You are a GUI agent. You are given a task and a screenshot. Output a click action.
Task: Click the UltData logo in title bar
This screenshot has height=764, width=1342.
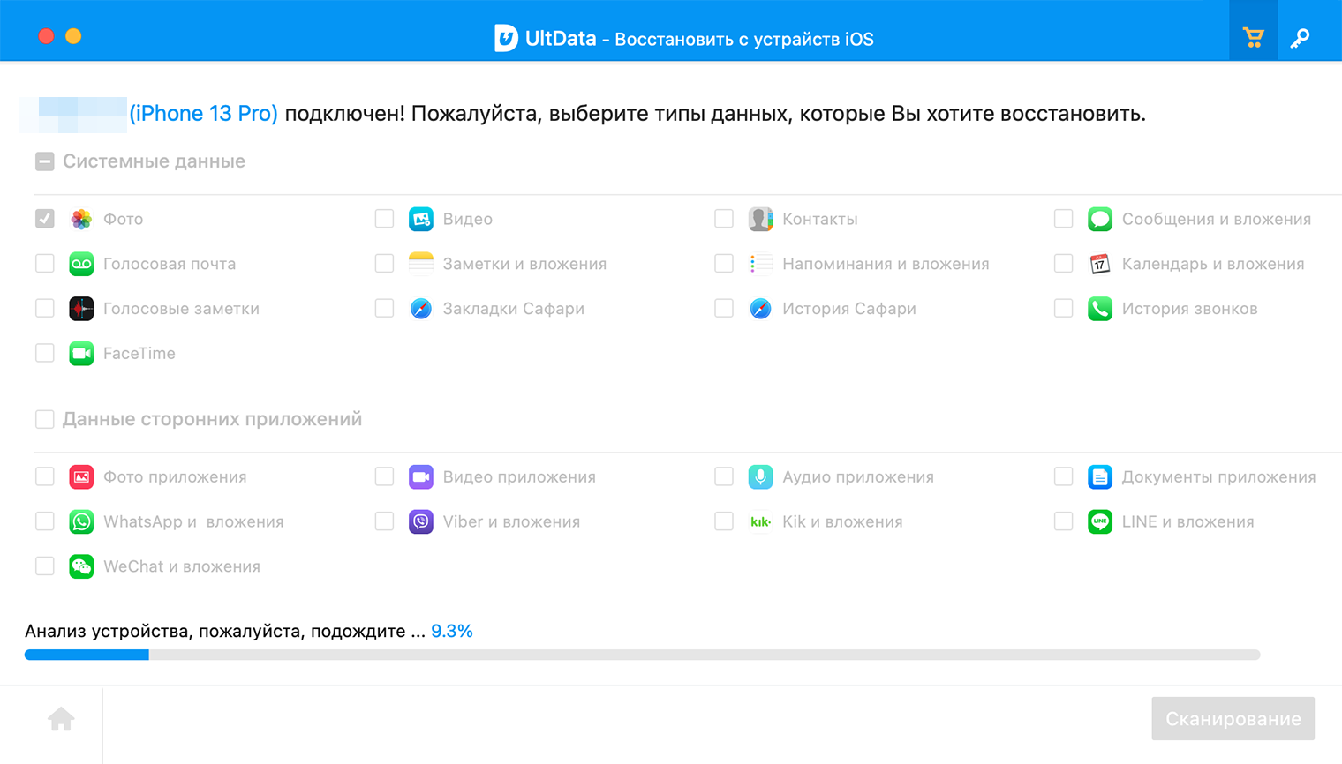505,38
